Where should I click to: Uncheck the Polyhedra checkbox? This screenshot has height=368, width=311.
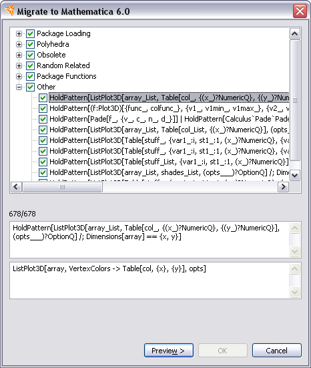(x=30, y=44)
